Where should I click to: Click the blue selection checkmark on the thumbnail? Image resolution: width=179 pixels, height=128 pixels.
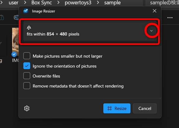(x=14, y=54)
